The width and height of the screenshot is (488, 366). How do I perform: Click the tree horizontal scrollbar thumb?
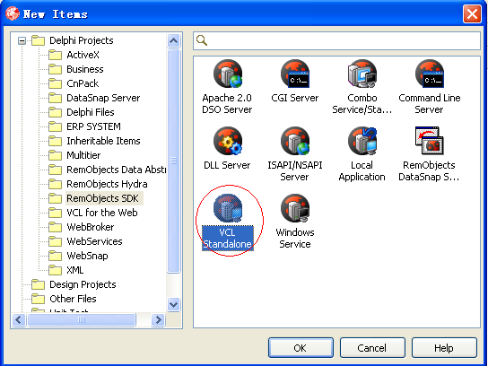82,319
